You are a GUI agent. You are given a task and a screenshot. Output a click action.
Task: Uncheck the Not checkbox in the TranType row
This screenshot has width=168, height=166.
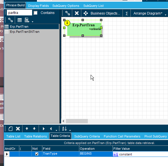37,154
